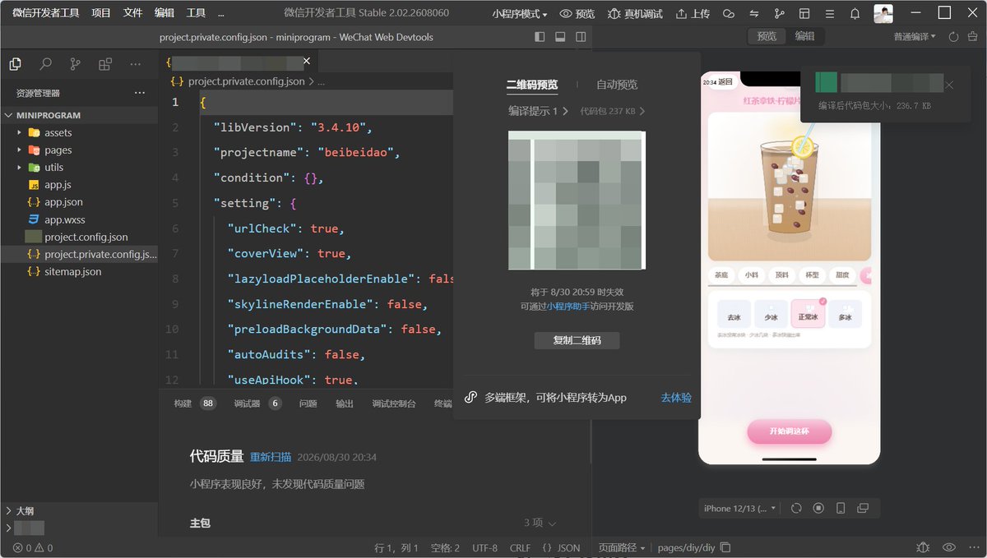This screenshot has width=987, height=558.
Task: Detach simulator into separate window icon
Action: [862, 508]
